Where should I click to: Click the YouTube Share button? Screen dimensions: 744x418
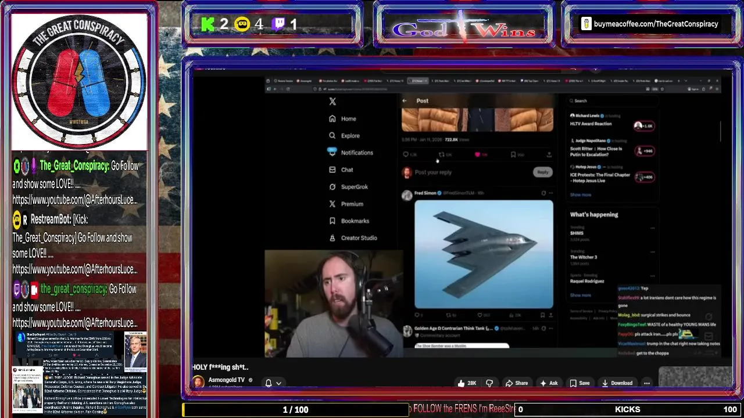tap(516, 383)
